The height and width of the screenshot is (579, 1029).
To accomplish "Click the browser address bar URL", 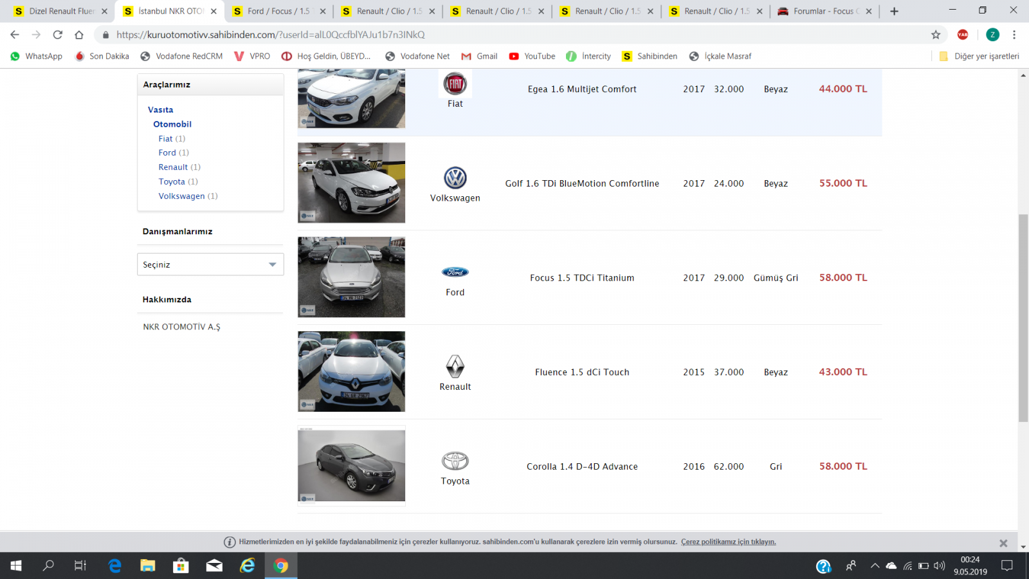I will (270, 35).
